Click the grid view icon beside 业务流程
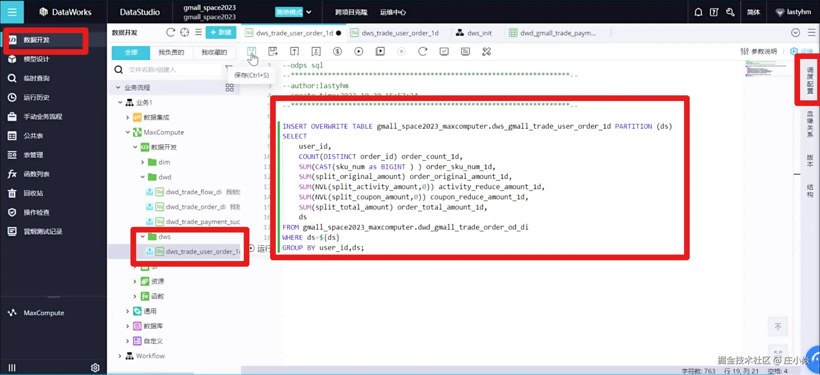Viewport: 820px width, 375px height. click(229, 87)
